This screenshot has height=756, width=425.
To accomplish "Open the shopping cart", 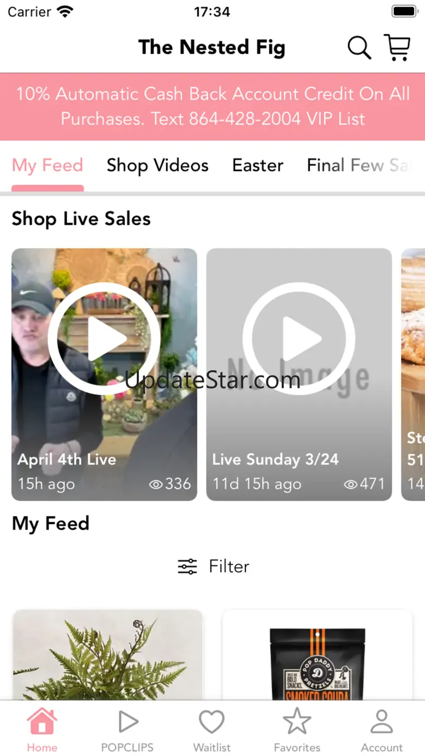I will (397, 48).
